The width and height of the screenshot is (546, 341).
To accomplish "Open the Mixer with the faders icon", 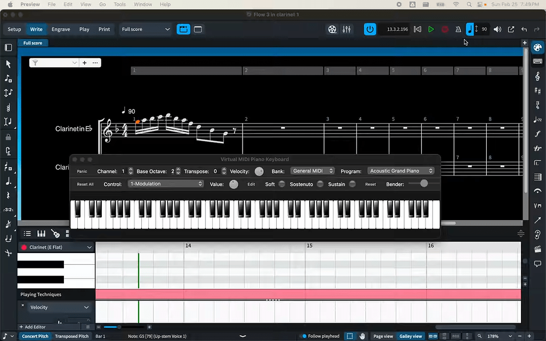I will pos(347,29).
